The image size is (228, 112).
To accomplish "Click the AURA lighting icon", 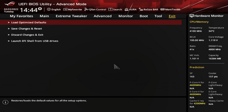I will pos(127,9).
